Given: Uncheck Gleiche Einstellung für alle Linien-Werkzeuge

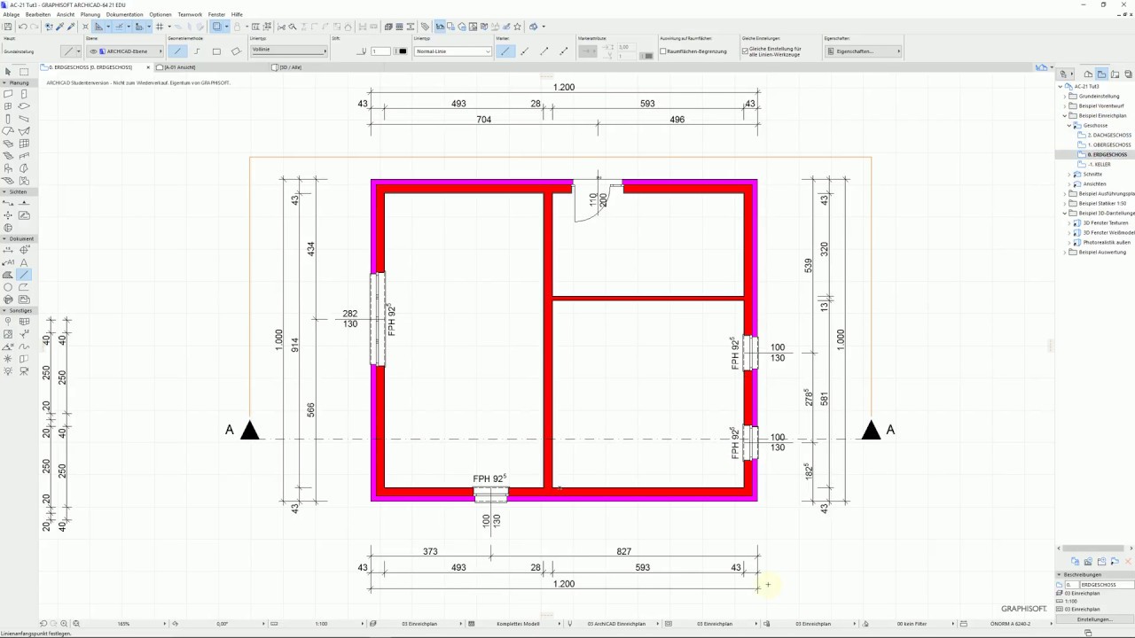Looking at the screenshot, I should pyautogui.click(x=745, y=51).
